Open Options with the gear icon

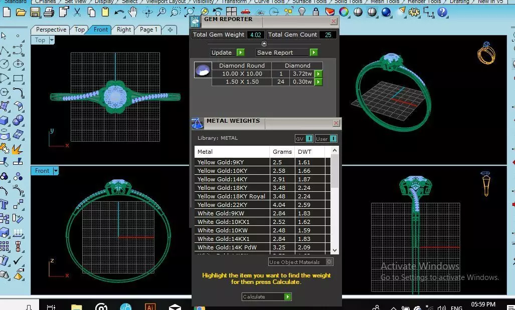(414, 13)
